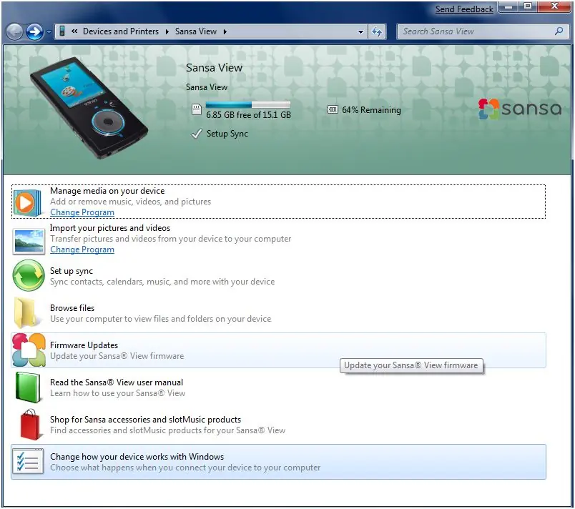575x509 pixels.
Task: Click the landscape photo import pictures icon
Action: click(28, 241)
